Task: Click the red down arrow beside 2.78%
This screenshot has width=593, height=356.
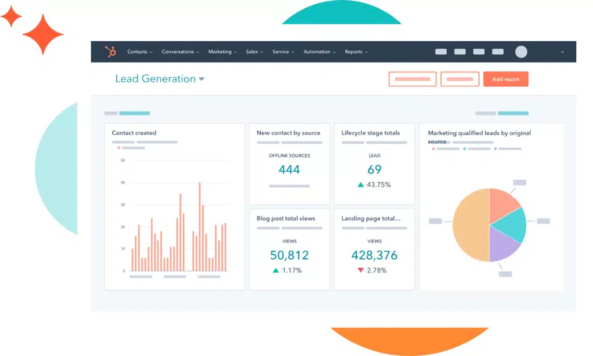Action: [x=360, y=270]
